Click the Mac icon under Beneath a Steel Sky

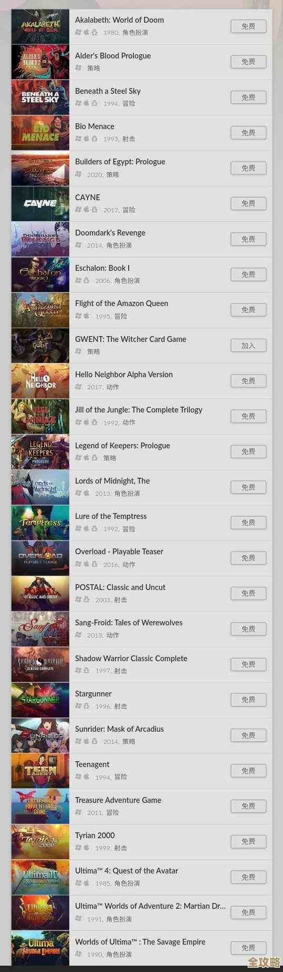click(x=87, y=103)
